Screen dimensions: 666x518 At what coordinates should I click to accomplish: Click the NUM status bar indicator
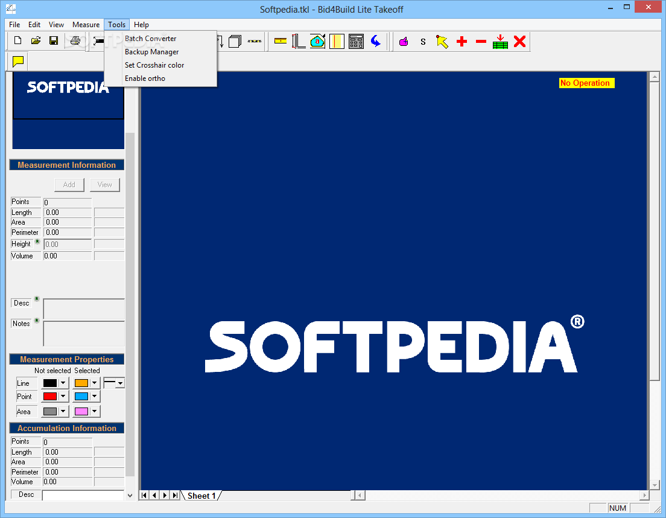(x=618, y=508)
